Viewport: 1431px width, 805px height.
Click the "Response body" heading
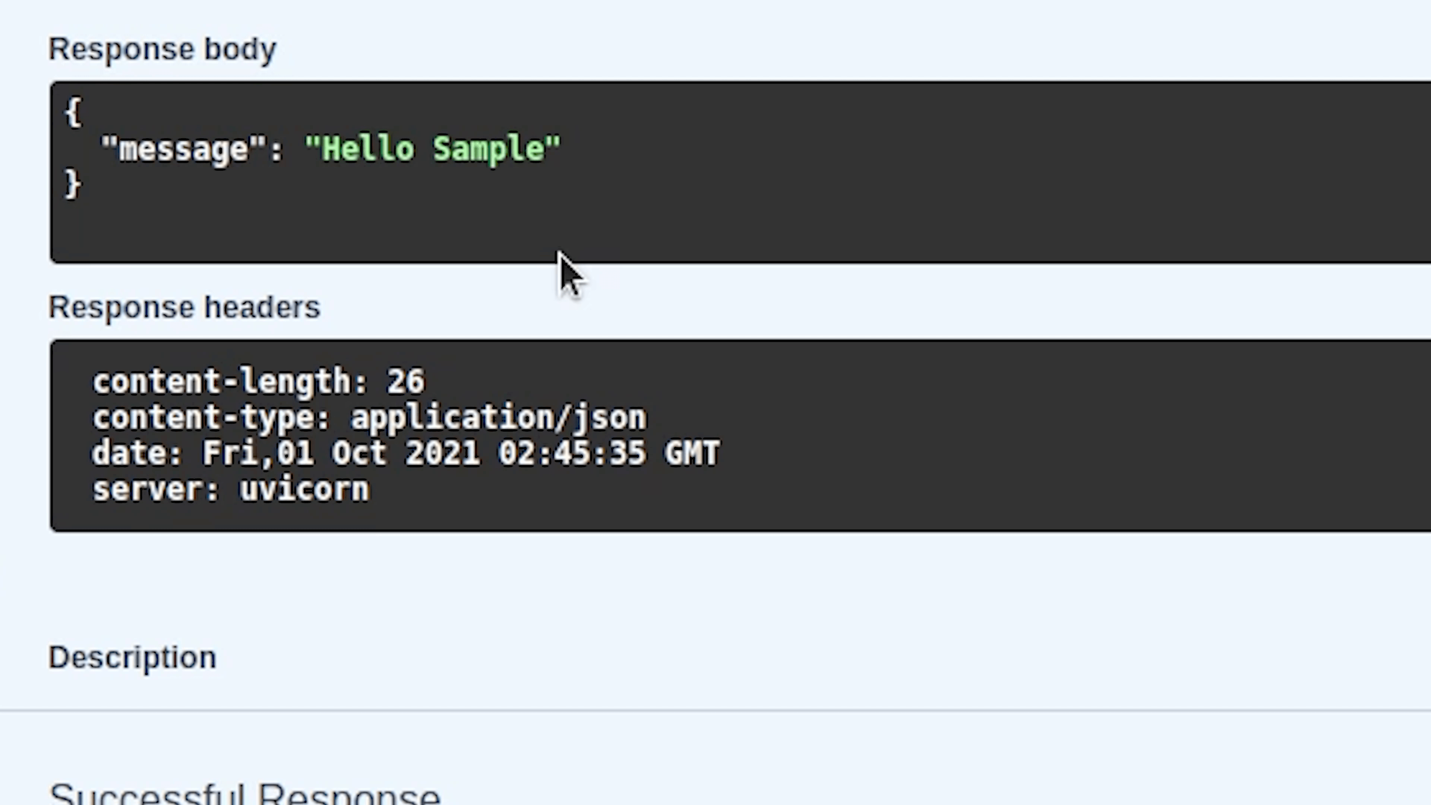coord(162,50)
